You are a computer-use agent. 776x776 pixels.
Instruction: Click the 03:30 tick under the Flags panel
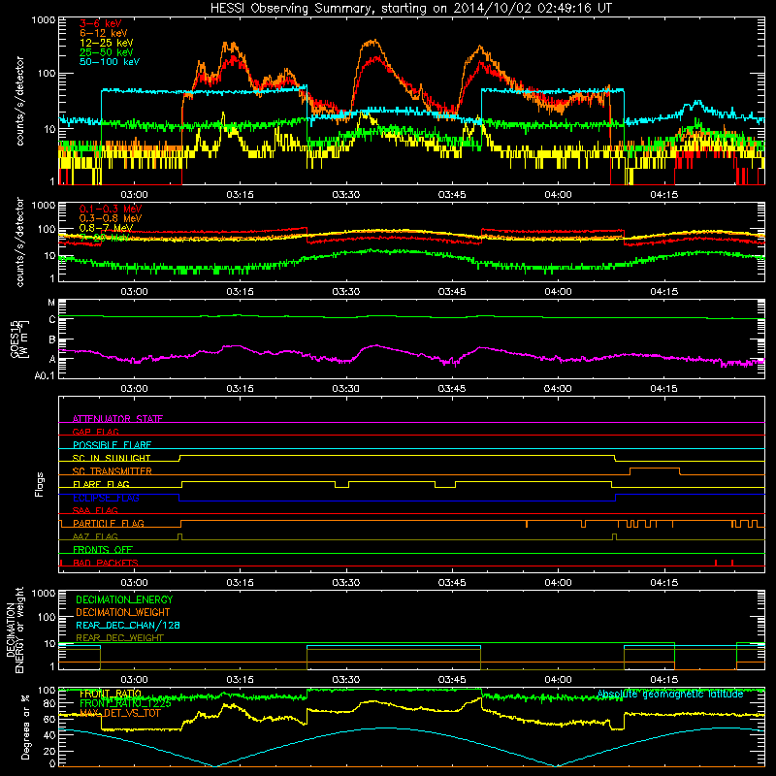(346, 583)
